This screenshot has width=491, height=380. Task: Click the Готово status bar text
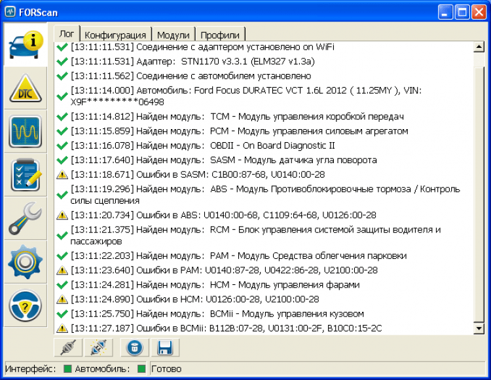click(x=166, y=369)
